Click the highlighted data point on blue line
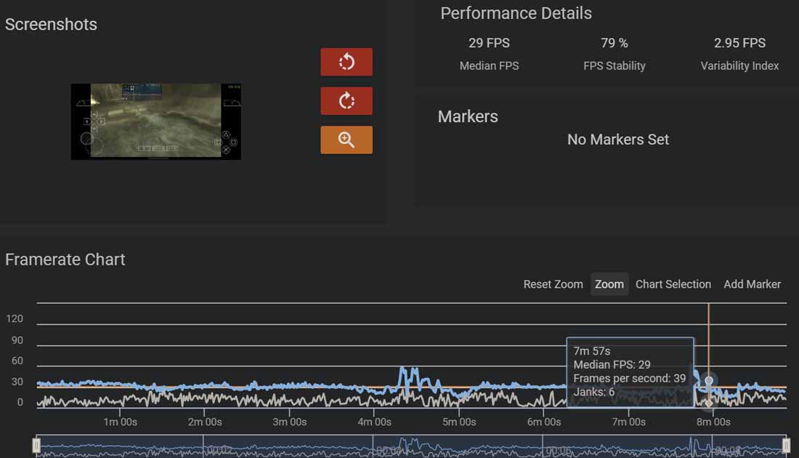This screenshot has width=799, height=458. [x=709, y=380]
